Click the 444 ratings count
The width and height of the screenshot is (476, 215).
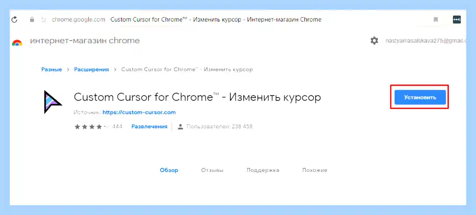117,126
